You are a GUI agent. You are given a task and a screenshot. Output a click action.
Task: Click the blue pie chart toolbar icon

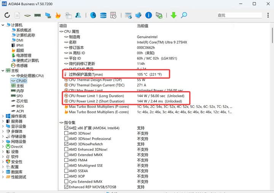[x=93, y=15]
